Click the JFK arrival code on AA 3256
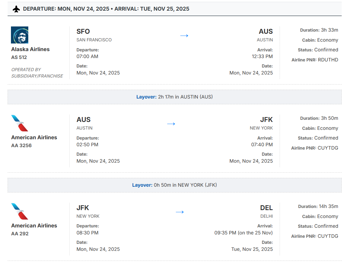349x270 pixels. pos(267,120)
